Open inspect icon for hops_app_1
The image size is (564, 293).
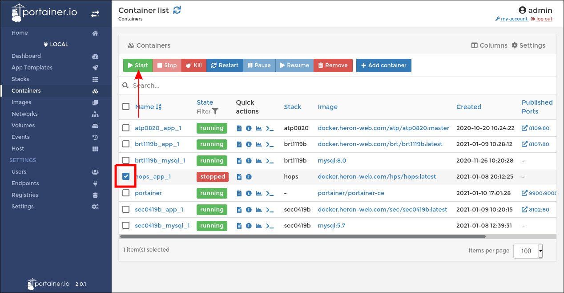[249, 177]
